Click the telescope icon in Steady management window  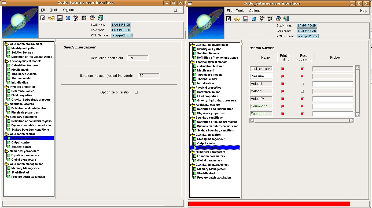[x=76, y=18]
